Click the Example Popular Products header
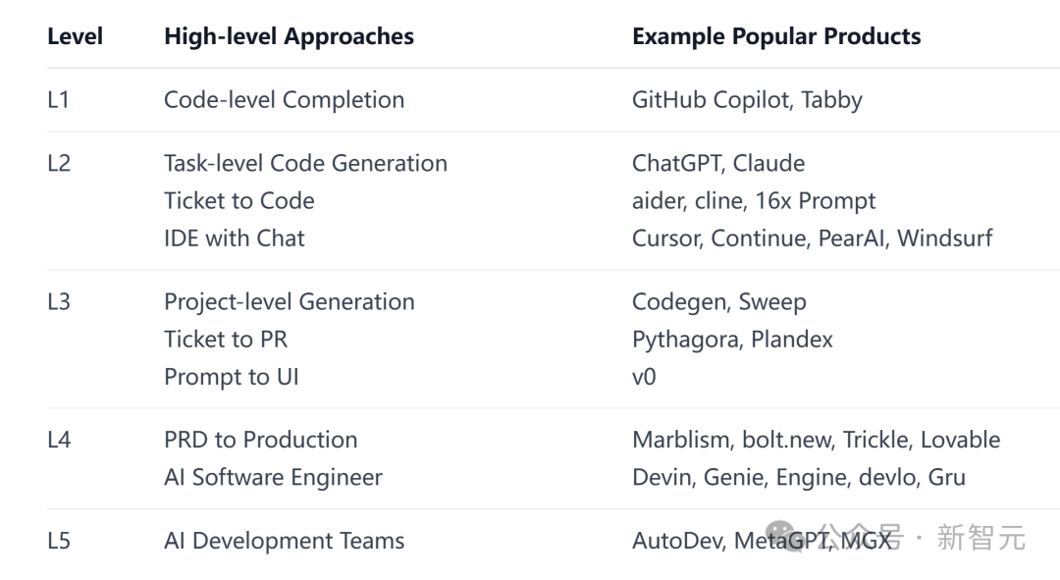Screen dimensions: 1060x580 click(776, 36)
